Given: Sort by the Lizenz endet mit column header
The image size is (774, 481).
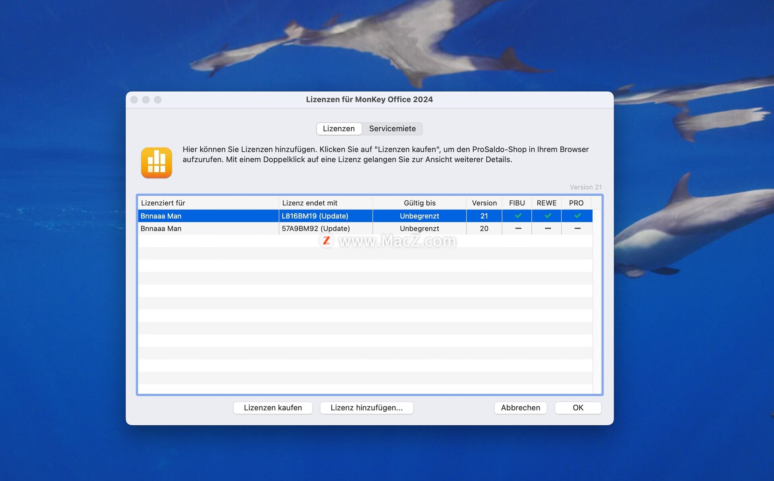Looking at the screenshot, I should click(x=326, y=203).
